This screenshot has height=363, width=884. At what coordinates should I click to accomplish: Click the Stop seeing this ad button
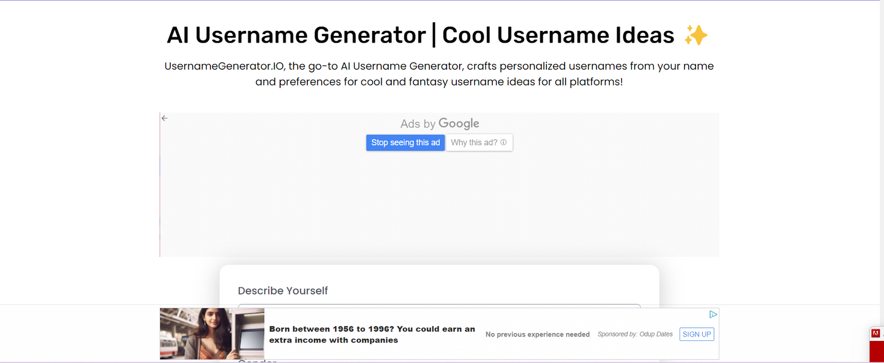[x=406, y=143]
